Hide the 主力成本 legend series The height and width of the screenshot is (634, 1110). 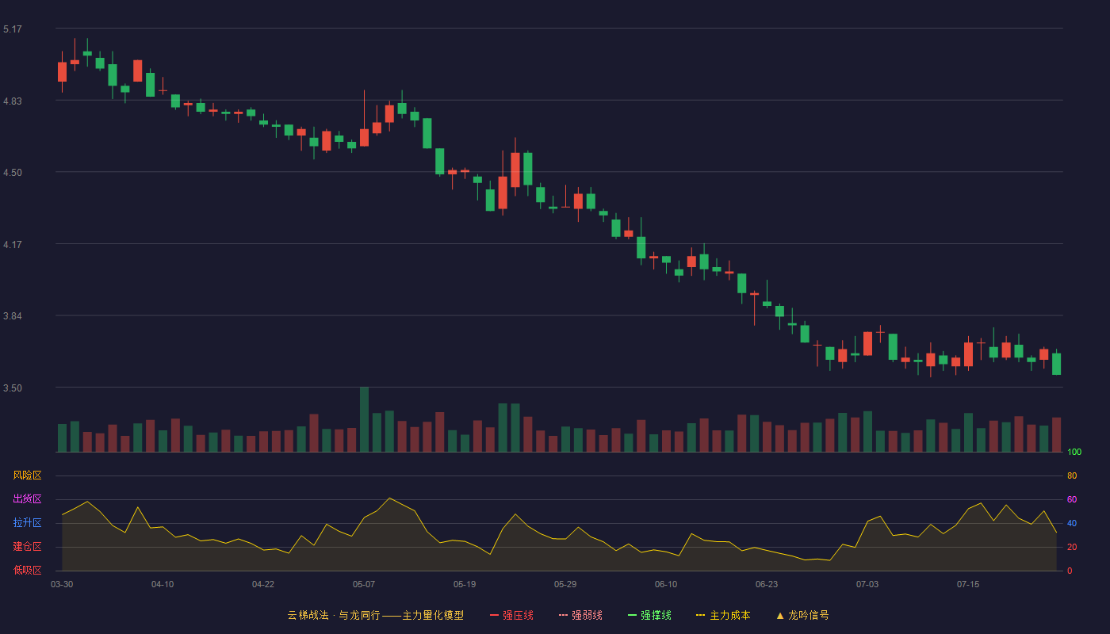coord(723,615)
